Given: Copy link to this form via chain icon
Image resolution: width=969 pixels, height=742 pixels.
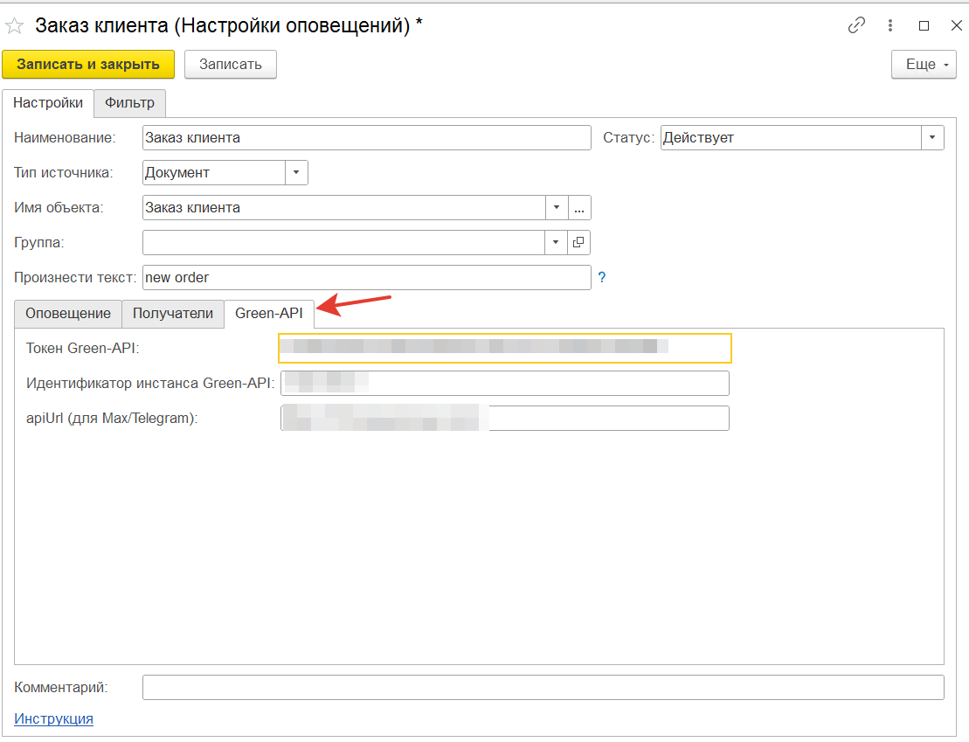Looking at the screenshot, I should (856, 25).
